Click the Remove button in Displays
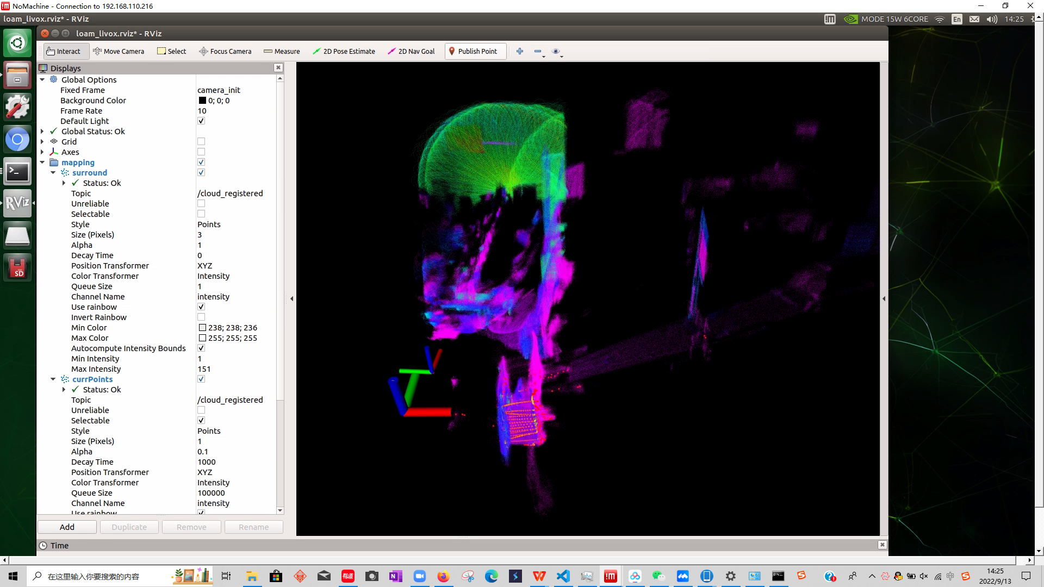Screen dimensions: 1044x587 point(191,527)
